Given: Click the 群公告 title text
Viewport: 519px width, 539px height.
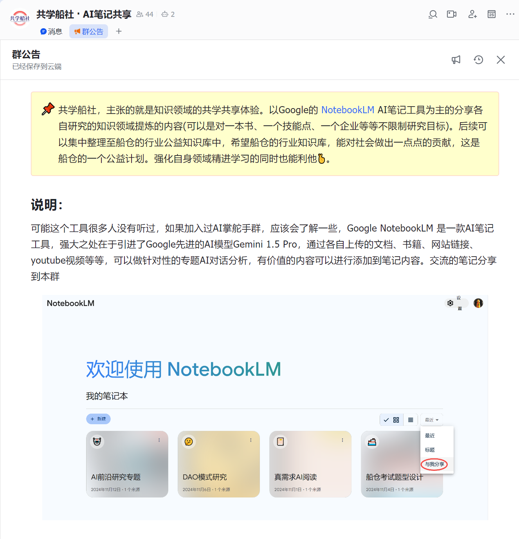Looking at the screenshot, I should coord(26,54).
